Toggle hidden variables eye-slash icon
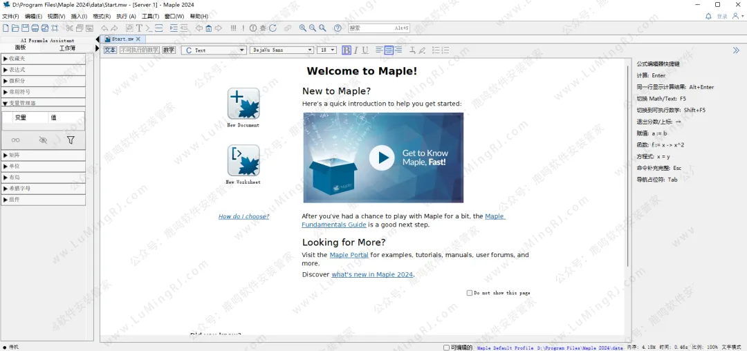 pos(43,140)
